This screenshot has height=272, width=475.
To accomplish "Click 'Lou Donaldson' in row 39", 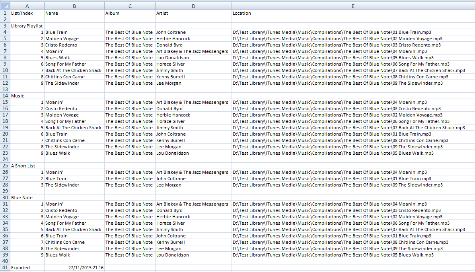I will pos(194,255).
